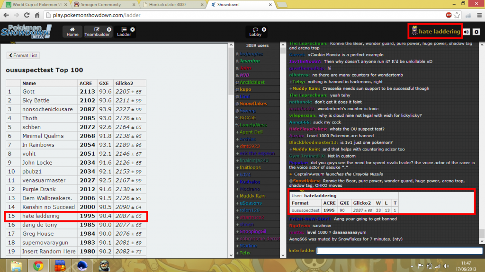Click the address bar URL field
Screen dimensions: 485x272
[x=244, y=15]
